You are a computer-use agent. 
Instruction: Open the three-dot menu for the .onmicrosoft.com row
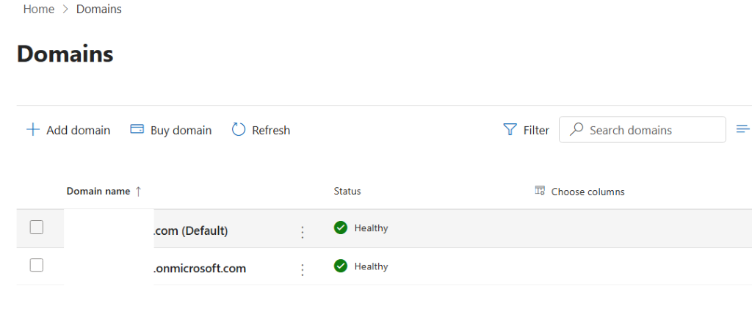(x=302, y=270)
